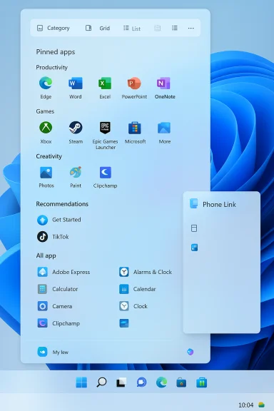Open Get Started recommendation
The height and width of the screenshot is (411, 274).
click(x=59, y=220)
